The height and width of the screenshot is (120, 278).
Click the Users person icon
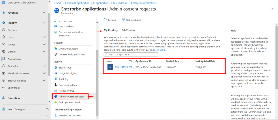click(x=4, y=37)
